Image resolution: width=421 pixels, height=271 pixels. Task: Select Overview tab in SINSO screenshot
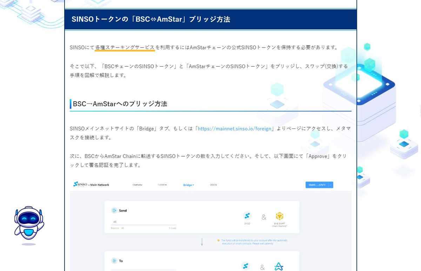coord(138,185)
